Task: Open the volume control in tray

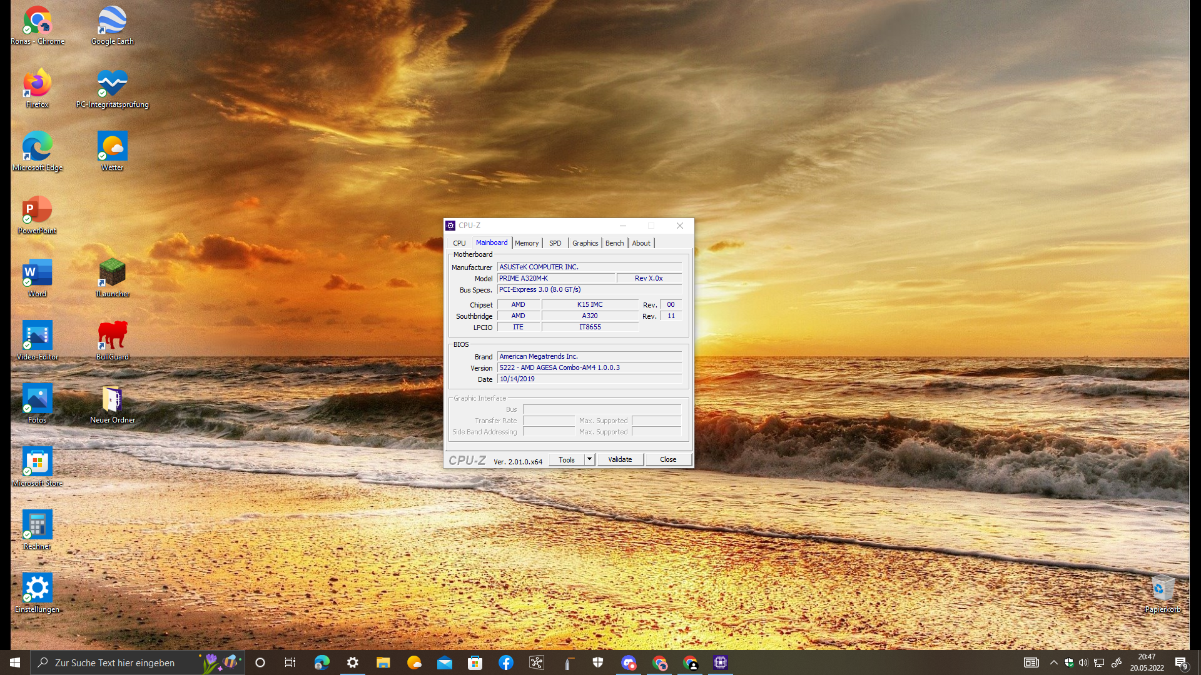Action: 1083,662
